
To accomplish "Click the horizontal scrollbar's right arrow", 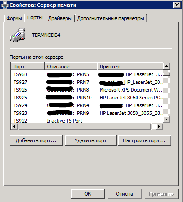I will pos(159,127).
